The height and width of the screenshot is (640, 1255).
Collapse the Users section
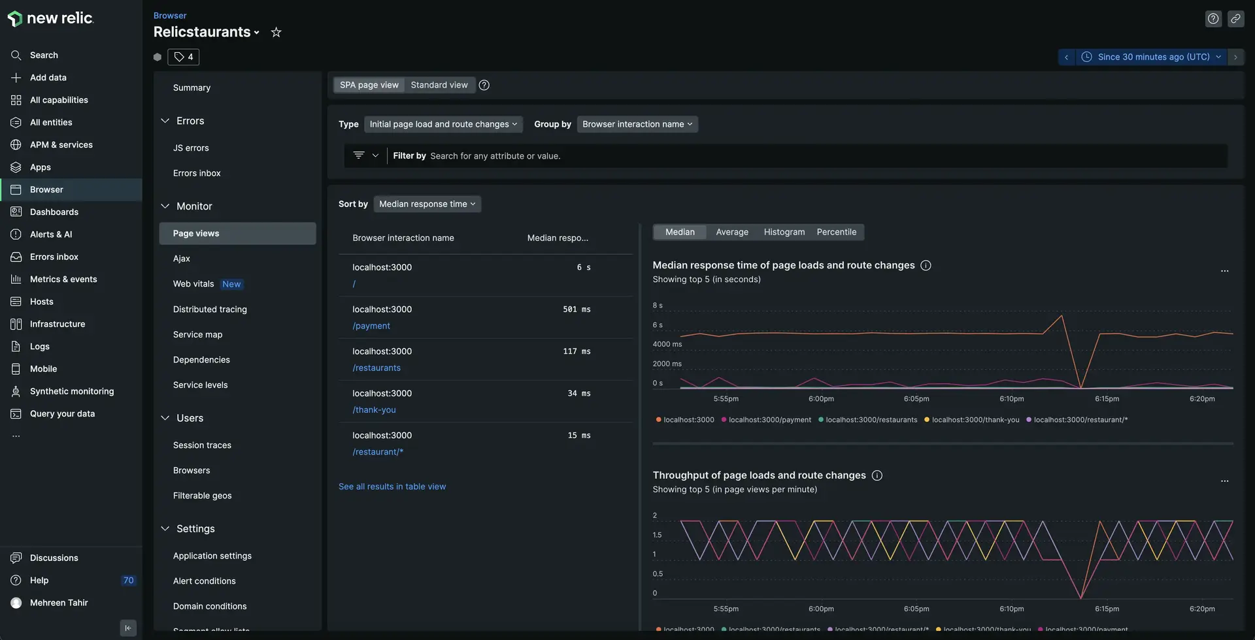[x=165, y=419]
